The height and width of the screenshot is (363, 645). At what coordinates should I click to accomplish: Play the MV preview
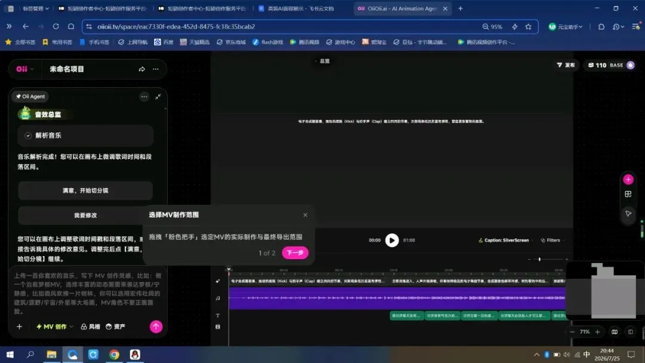[392, 240]
